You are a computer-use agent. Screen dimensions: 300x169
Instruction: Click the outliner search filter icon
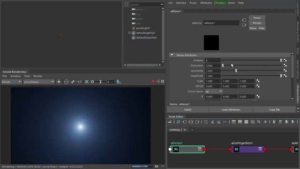coord(126,4)
